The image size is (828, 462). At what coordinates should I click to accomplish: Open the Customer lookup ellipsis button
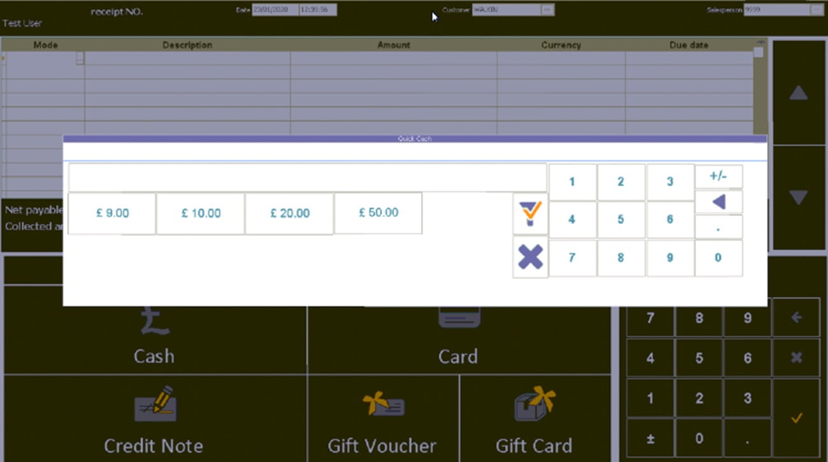tap(547, 10)
